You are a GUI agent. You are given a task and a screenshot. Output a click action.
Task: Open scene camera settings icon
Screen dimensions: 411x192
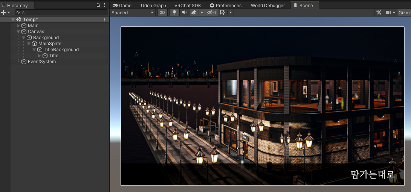coord(388,12)
